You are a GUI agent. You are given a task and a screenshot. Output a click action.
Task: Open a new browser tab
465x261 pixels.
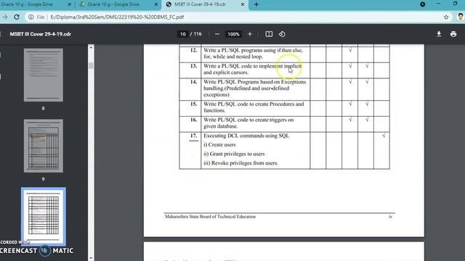click(256, 4)
